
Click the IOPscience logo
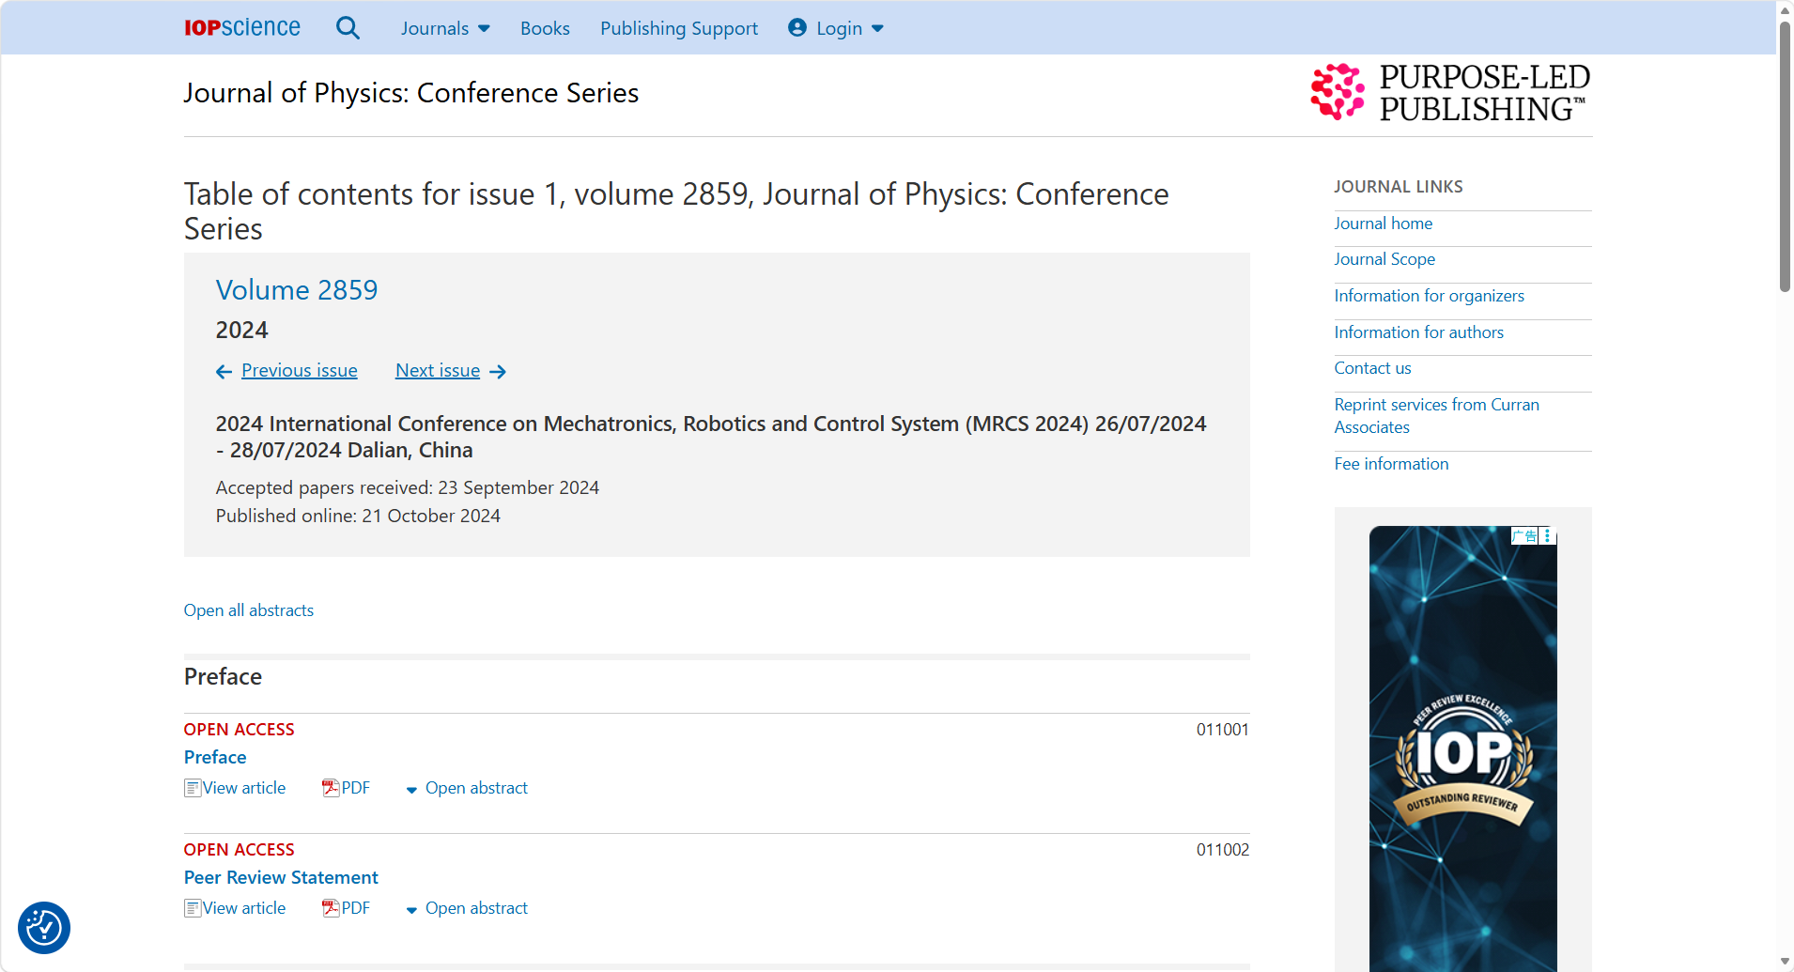coord(242,28)
